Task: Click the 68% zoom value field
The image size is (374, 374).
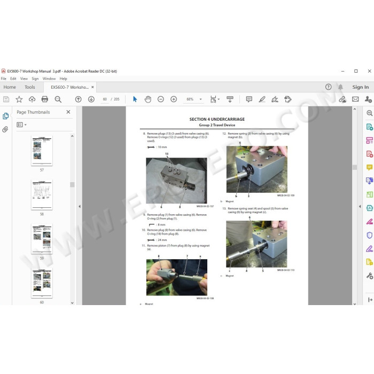Action: point(190,99)
